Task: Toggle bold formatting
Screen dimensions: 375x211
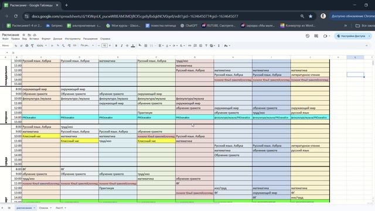Action: coord(116,46)
